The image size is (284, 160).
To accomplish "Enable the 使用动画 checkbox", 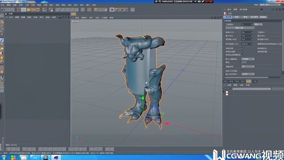I will pyautogui.click(x=242, y=48).
